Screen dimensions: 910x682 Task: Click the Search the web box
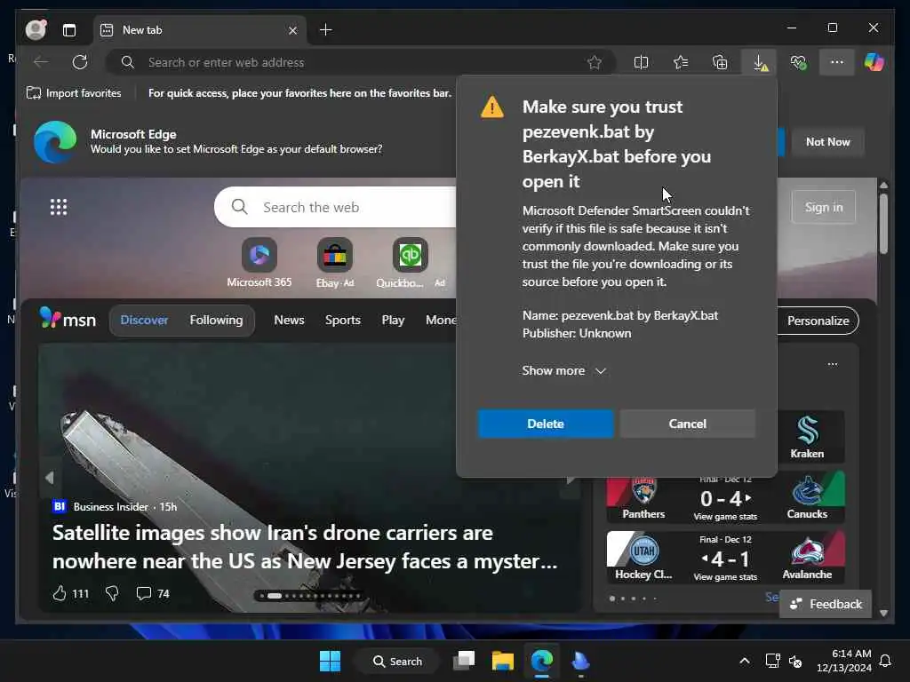[x=337, y=207]
